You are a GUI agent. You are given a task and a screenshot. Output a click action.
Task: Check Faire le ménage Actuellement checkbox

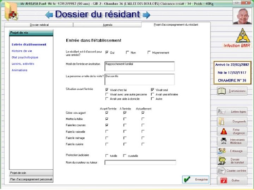(143, 138)
